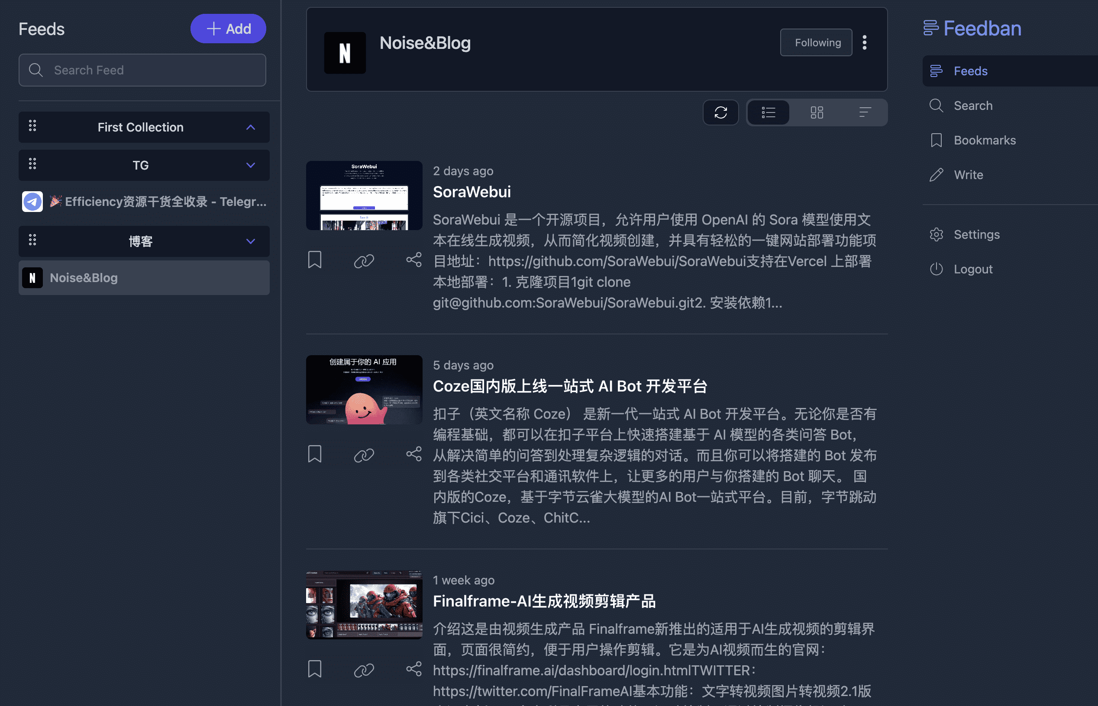The image size is (1098, 706).
Task: Expand the 博客 collection
Action: pos(251,241)
